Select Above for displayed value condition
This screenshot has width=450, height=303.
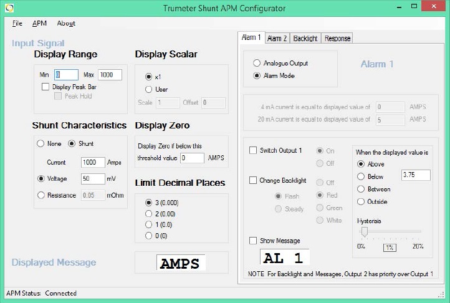click(361, 164)
